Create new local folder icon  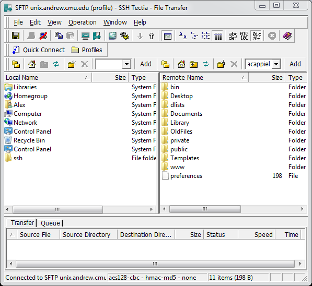coord(72,64)
